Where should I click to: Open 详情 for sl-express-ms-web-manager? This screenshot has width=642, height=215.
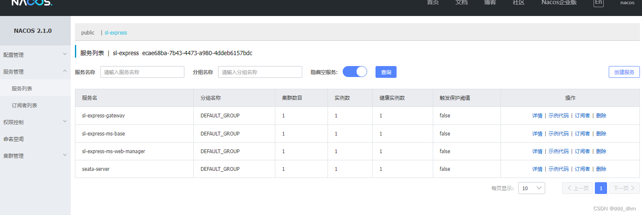pos(537,151)
